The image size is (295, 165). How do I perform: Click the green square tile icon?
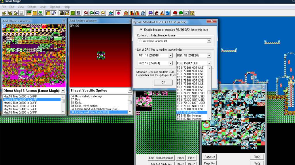73,13
